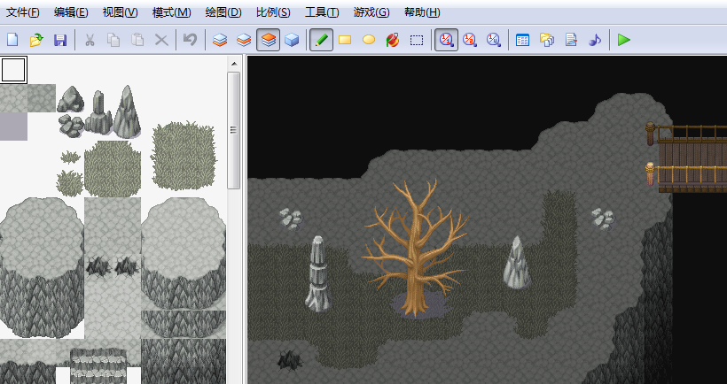The width and height of the screenshot is (727, 384).
Task: Open the 模式(M) menu
Action: 171,12
